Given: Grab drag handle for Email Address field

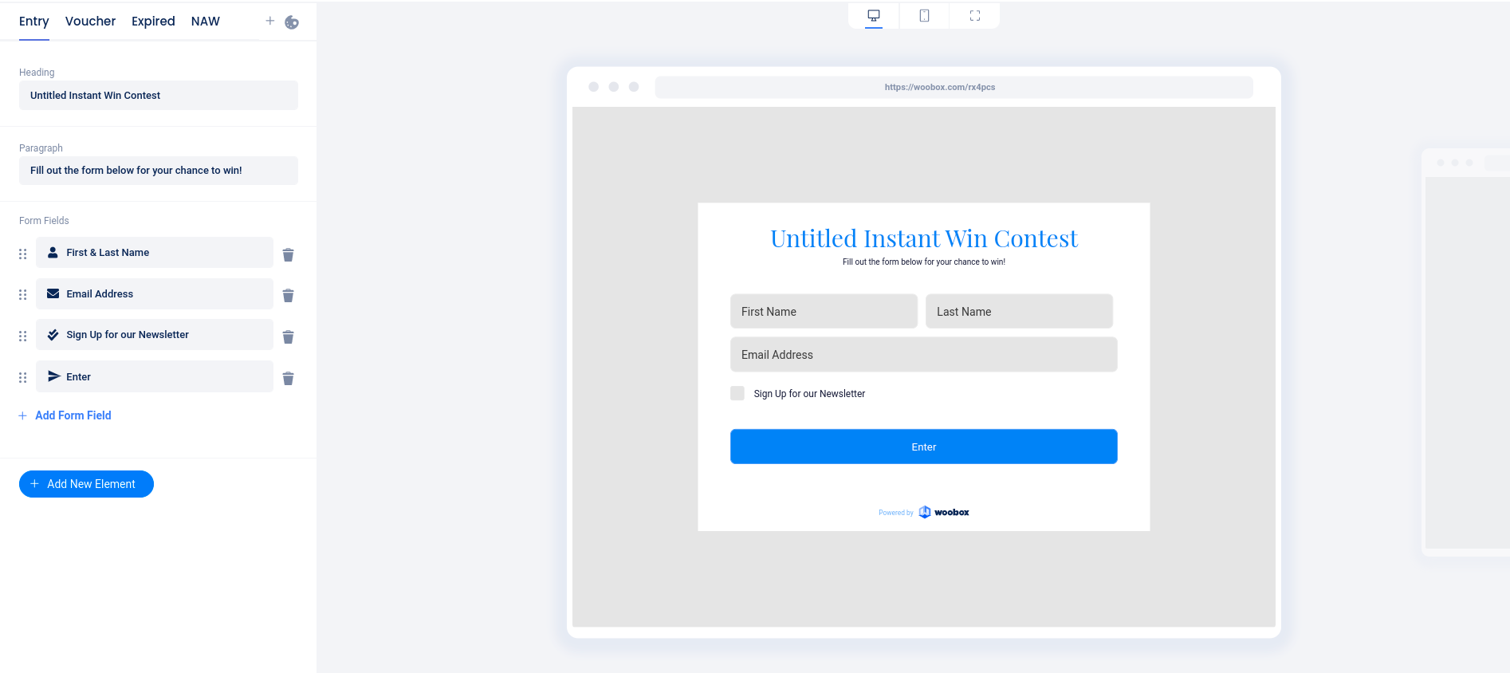Looking at the screenshot, I should [x=23, y=295].
